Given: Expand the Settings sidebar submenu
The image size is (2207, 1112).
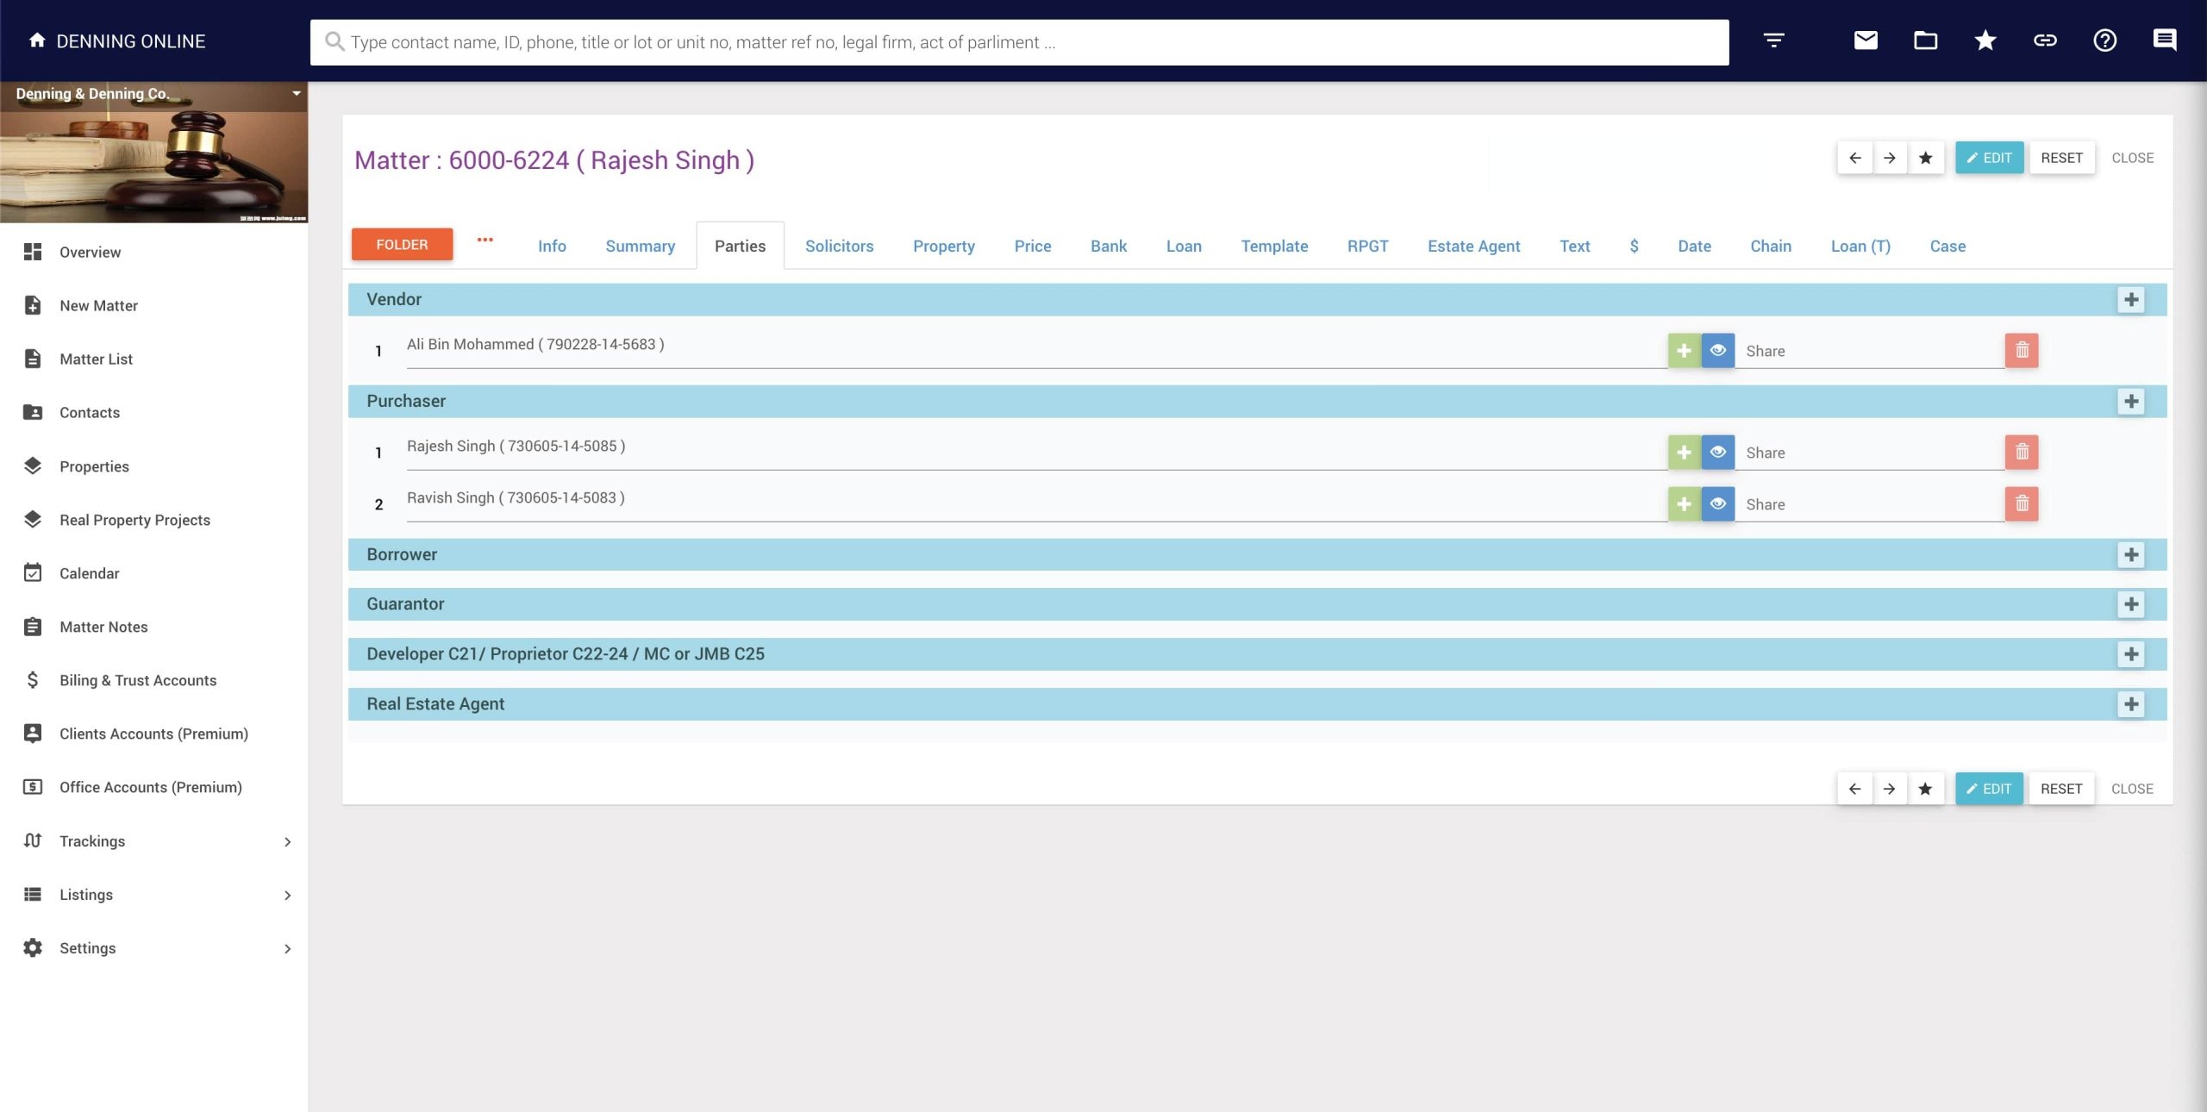Looking at the screenshot, I should coord(287,948).
